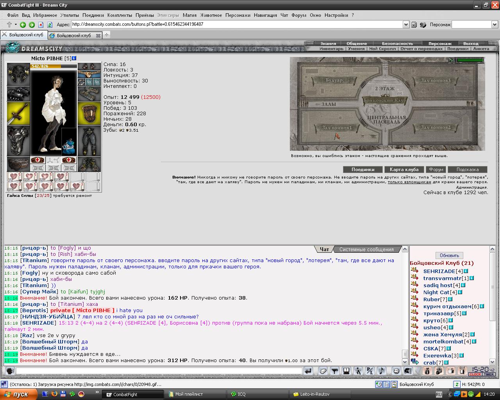The width and height of the screenshot is (500, 400).
Task: Switch to Чат tab in chat panel
Action: (324, 249)
